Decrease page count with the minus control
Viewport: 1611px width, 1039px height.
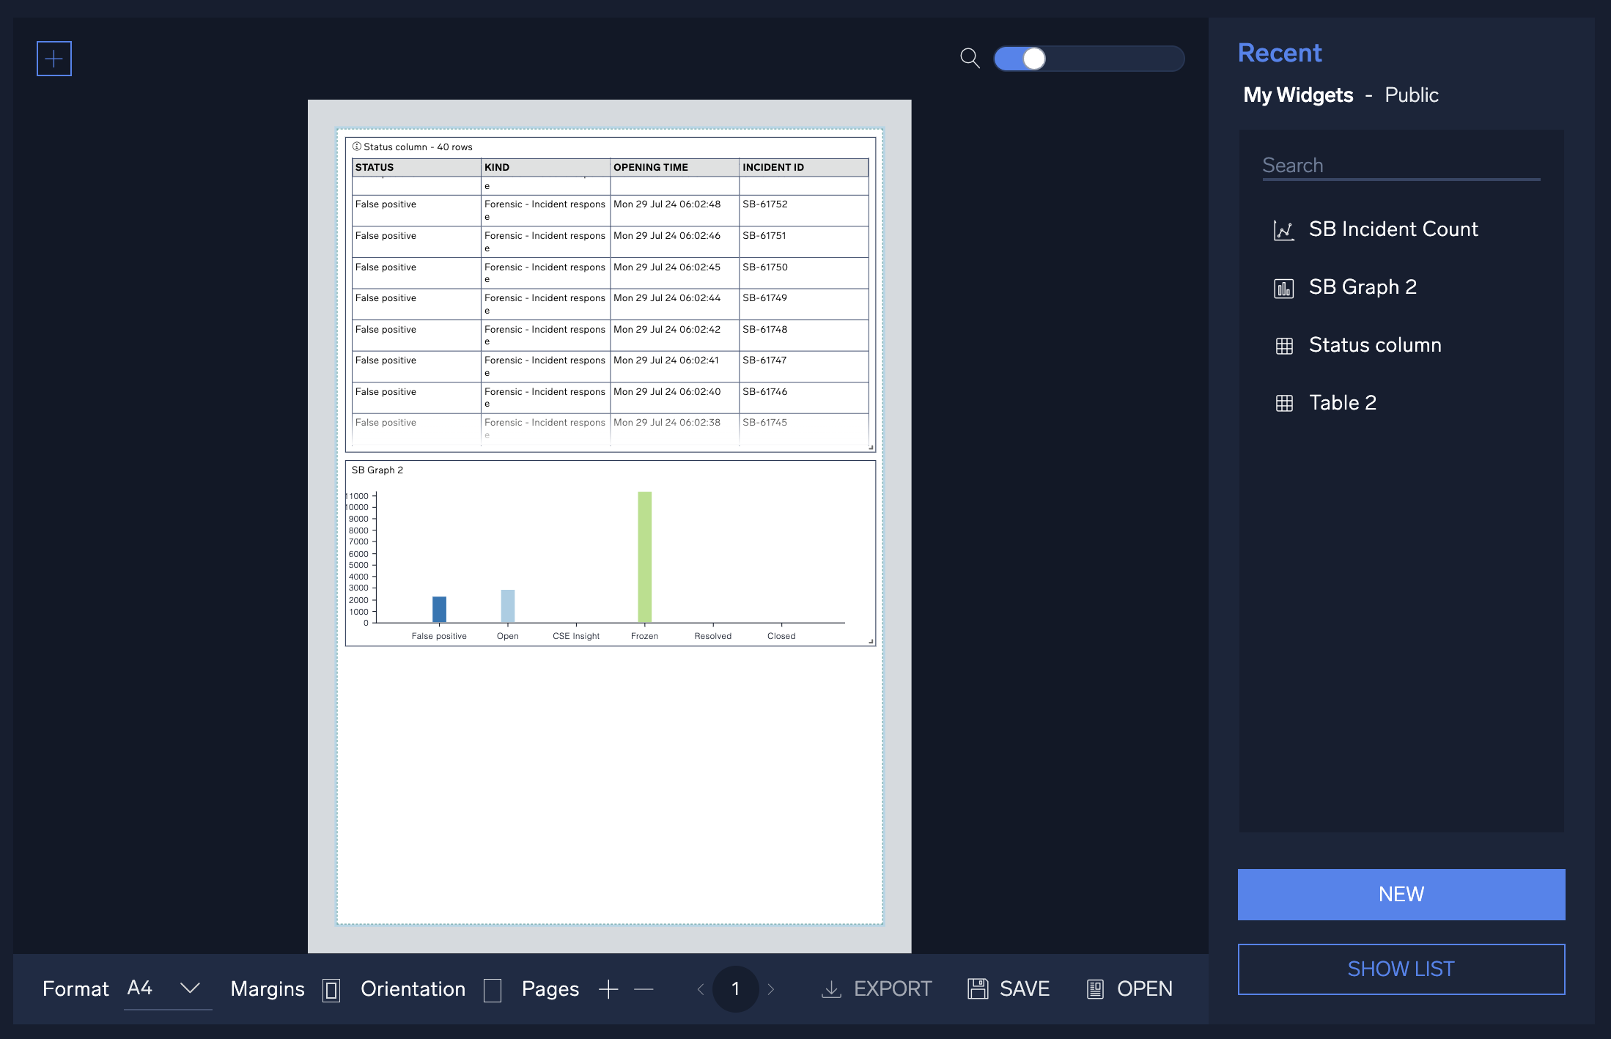click(644, 988)
